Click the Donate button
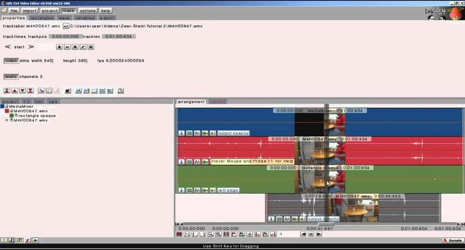 (452, 240)
